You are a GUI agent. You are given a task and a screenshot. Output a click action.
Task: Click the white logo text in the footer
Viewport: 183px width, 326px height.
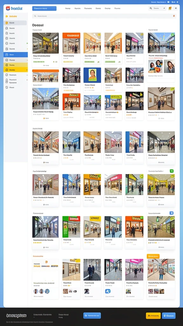(17, 315)
